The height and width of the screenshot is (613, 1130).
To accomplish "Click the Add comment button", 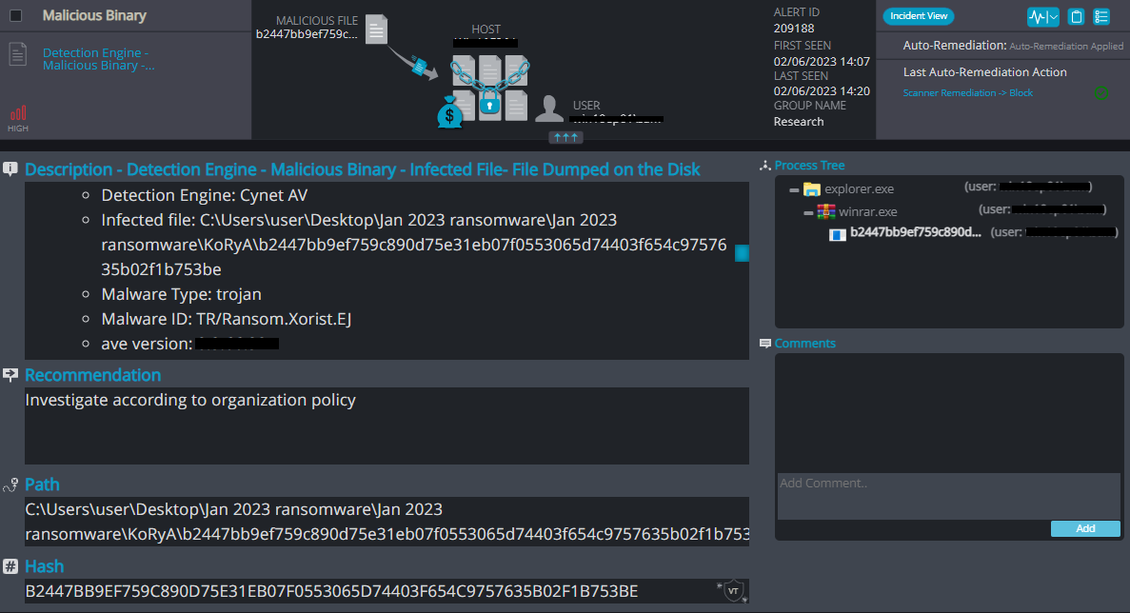I will [x=1085, y=528].
